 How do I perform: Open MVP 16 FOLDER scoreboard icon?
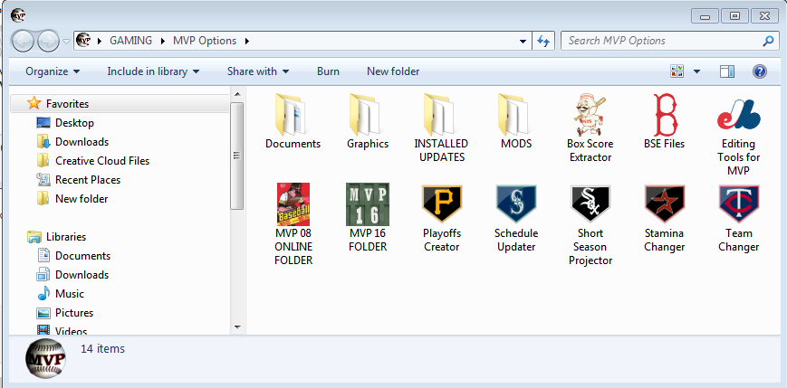(368, 204)
